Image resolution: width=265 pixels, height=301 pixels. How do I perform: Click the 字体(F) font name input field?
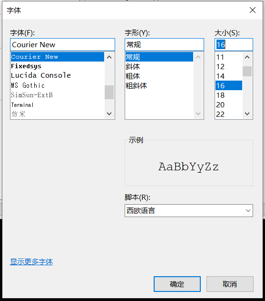(62, 44)
